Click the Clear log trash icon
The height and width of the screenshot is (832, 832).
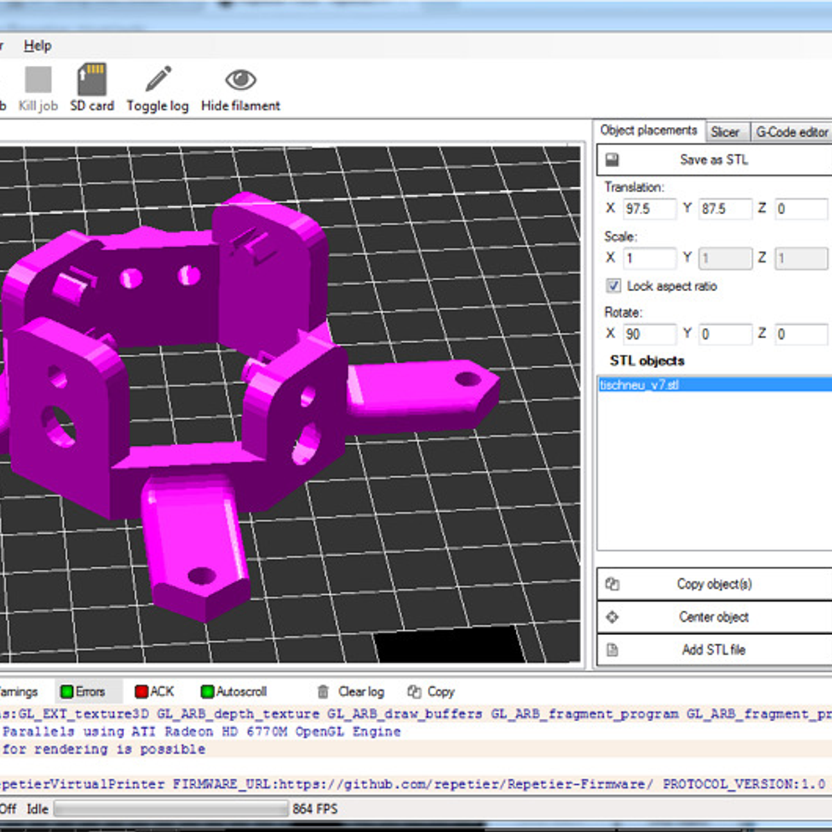[x=323, y=691]
